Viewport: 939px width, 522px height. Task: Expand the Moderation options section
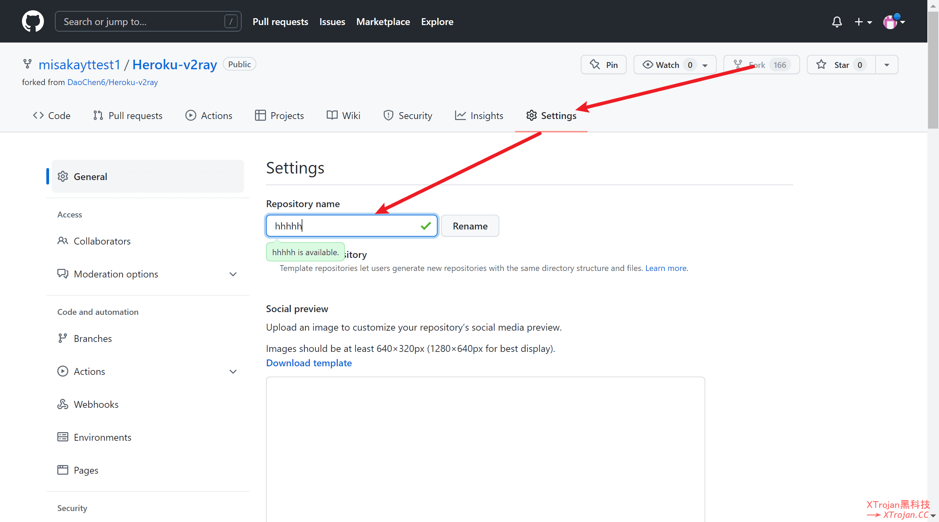pyautogui.click(x=233, y=274)
